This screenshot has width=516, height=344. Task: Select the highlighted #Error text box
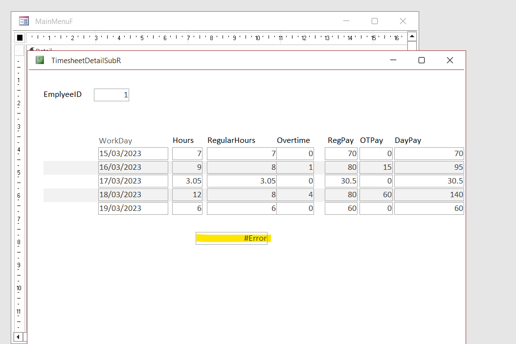tap(231, 238)
